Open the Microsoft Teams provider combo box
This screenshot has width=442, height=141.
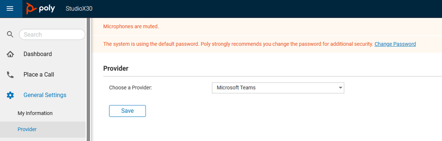pyautogui.click(x=275, y=88)
